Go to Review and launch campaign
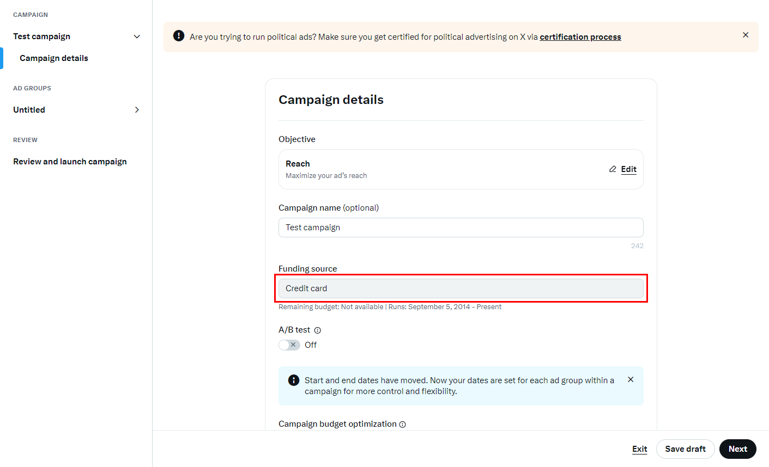The height and width of the screenshot is (467, 769). pos(70,162)
